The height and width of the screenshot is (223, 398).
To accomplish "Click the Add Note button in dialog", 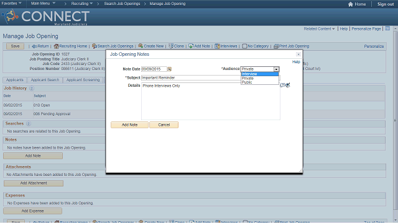I will (129, 125).
